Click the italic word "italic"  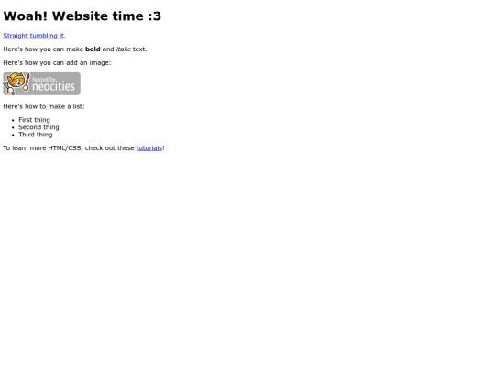pos(123,49)
